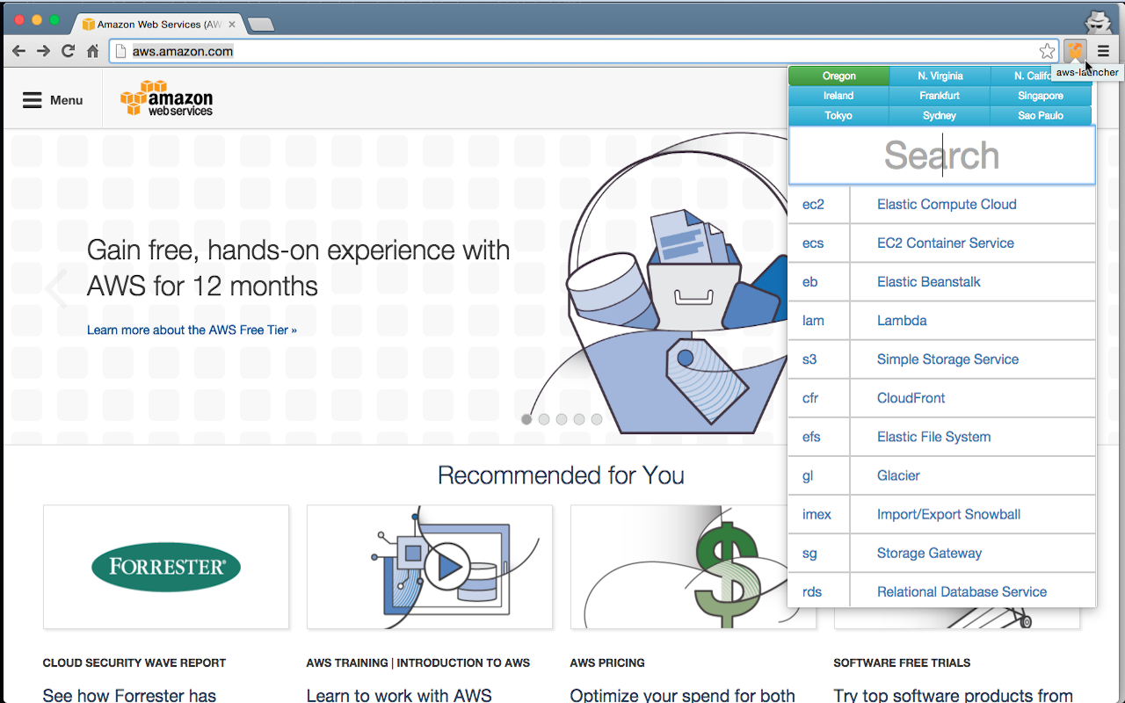Open the Chrome hamburger menu
1125x703 pixels.
pos(1103,51)
